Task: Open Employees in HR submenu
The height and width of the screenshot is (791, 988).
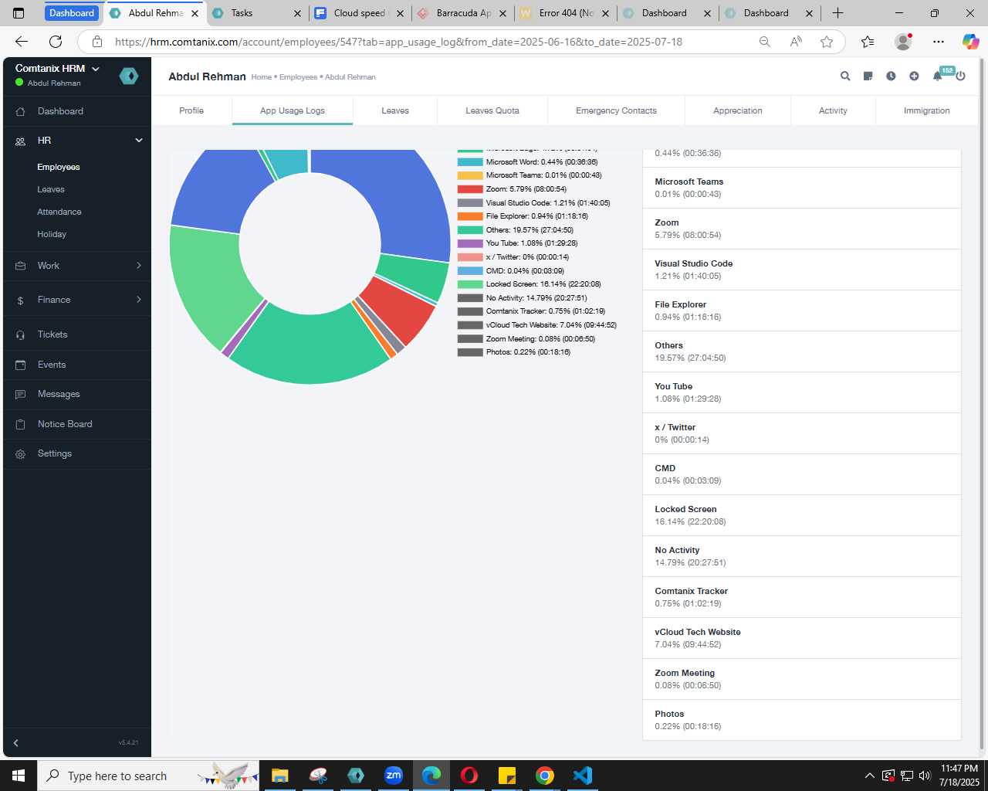Action: tap(59, 167)
